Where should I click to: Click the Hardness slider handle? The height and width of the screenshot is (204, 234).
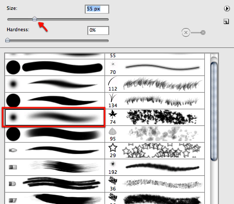(x=7, y=40)
